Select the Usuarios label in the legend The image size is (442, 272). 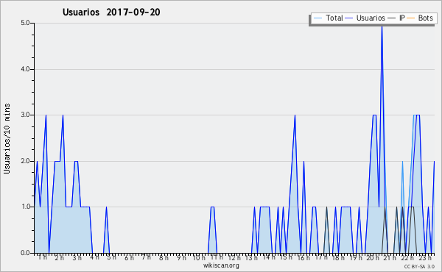coord(371,18)
